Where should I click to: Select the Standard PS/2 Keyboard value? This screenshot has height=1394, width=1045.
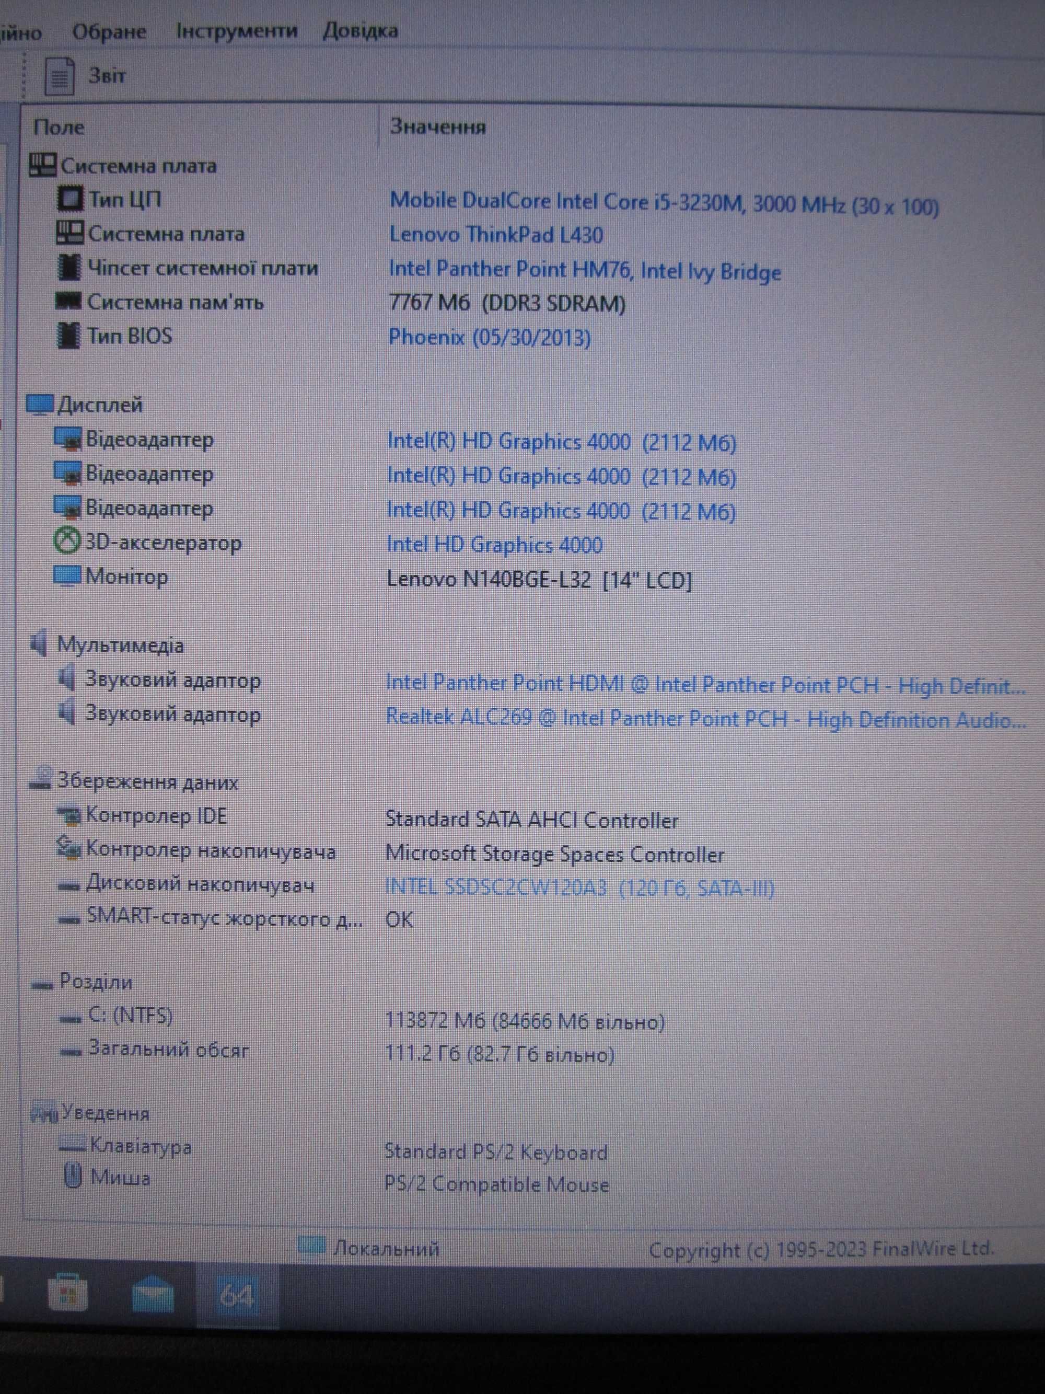496,1151
